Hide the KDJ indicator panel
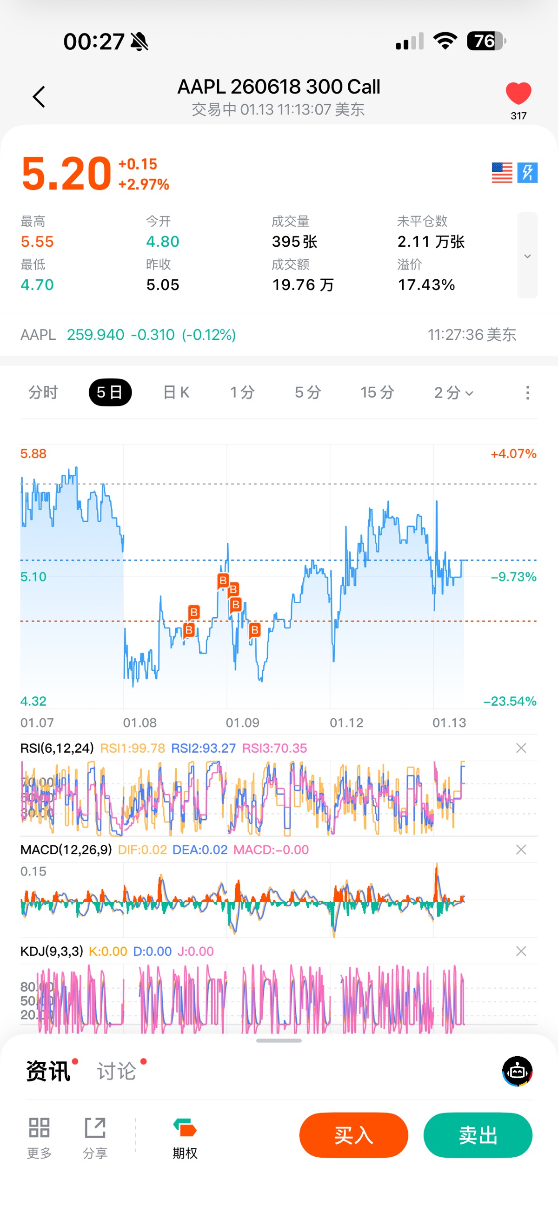This screenshot has height=1214, width=558. [x=521, y=951]
